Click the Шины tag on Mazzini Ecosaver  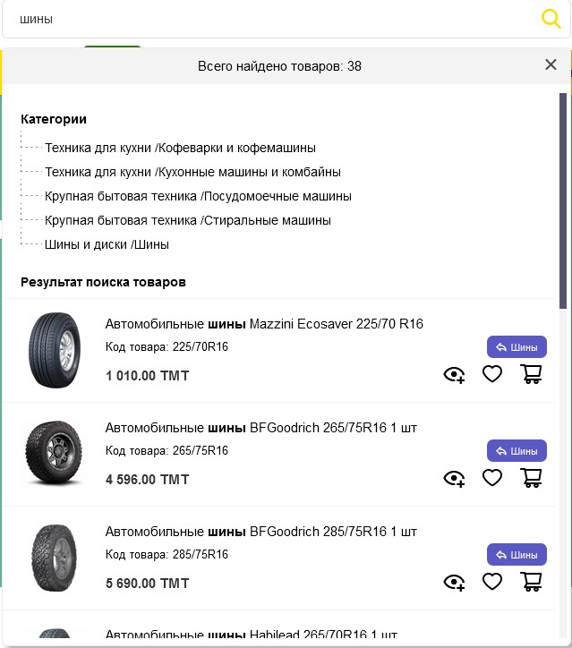(x=517, y=347)
